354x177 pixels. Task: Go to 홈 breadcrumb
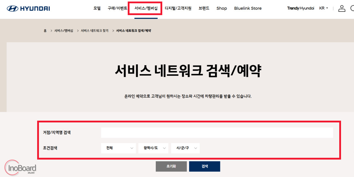click(x=45, y=31)
